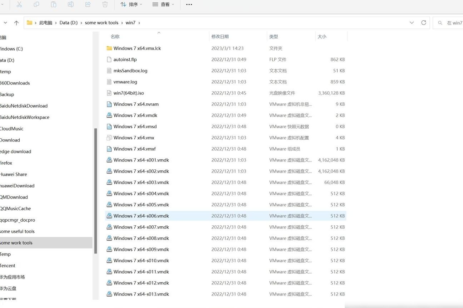Select the Windows 7 x64.nvram file icon

(x=109, y=104)
